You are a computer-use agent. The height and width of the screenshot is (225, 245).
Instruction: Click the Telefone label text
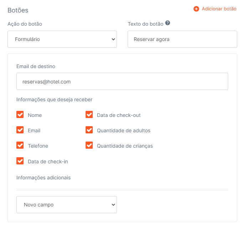38,146
